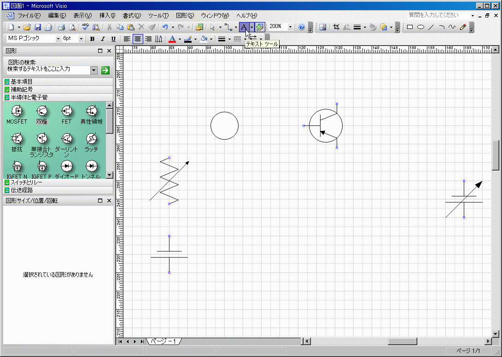The width and height of the screenshot is (502, 357).
Task: Toggle Italic text formatting
Action: [x=103, y=39]
